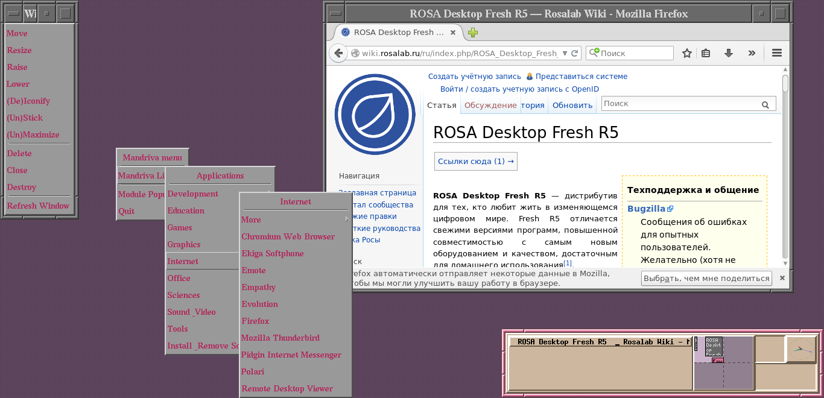Launch Empathy from Internet menu

296,288
